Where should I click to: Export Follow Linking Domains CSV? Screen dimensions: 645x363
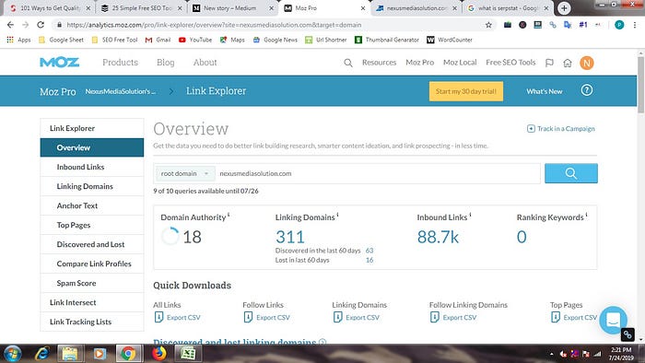(453, 317)
